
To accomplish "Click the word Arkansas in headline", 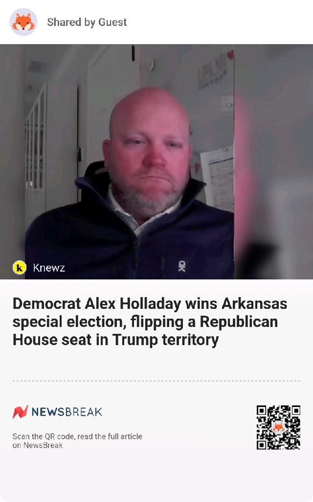I will tap(254, 303).
